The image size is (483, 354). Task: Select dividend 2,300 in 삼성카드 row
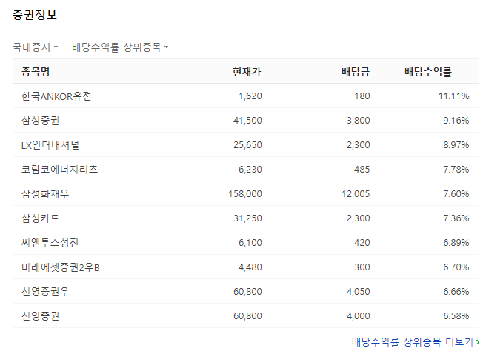click(359, 218)
